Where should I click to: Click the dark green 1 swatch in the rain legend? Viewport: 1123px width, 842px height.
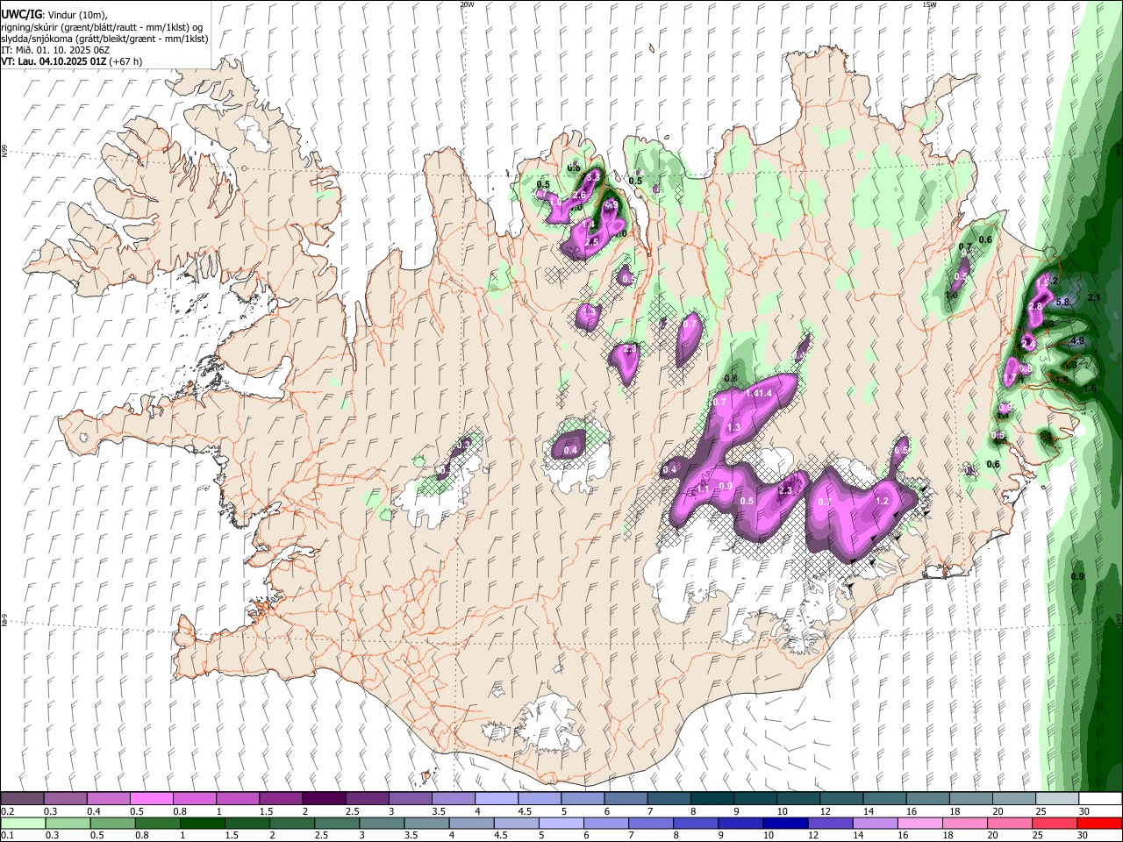202,823
